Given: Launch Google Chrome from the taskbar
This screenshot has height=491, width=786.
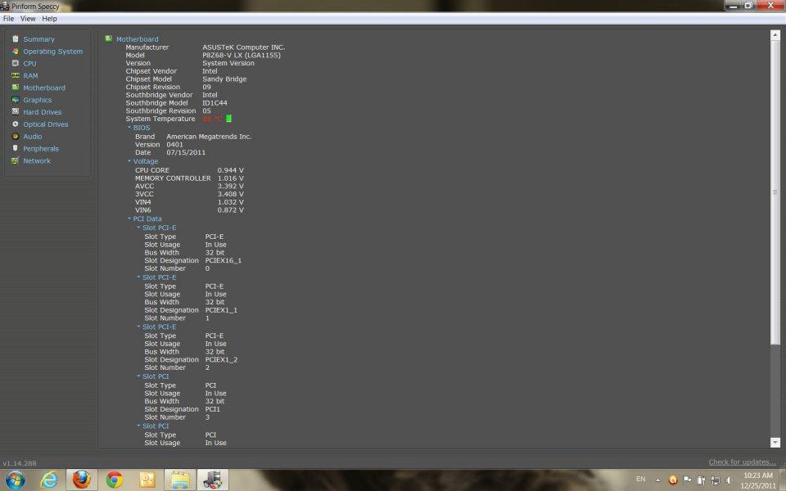Looking at the screenshot, I should click(x=115, y=480).
